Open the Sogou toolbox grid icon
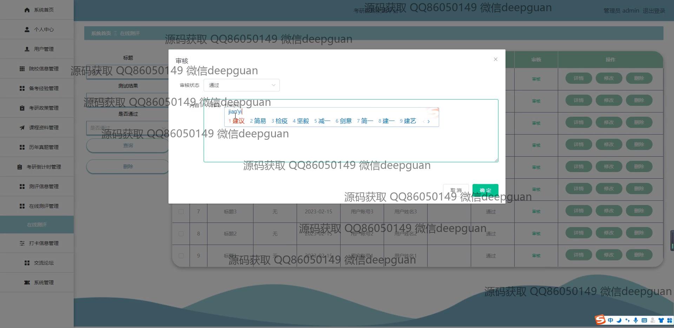The width and height of the screenshot is (674, 328). click(x=669, y=320)
